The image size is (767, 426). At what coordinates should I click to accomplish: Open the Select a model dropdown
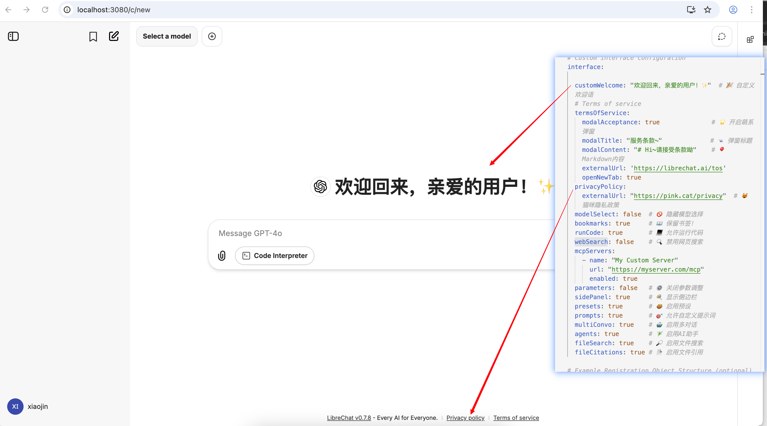click(x=167, y=36)
